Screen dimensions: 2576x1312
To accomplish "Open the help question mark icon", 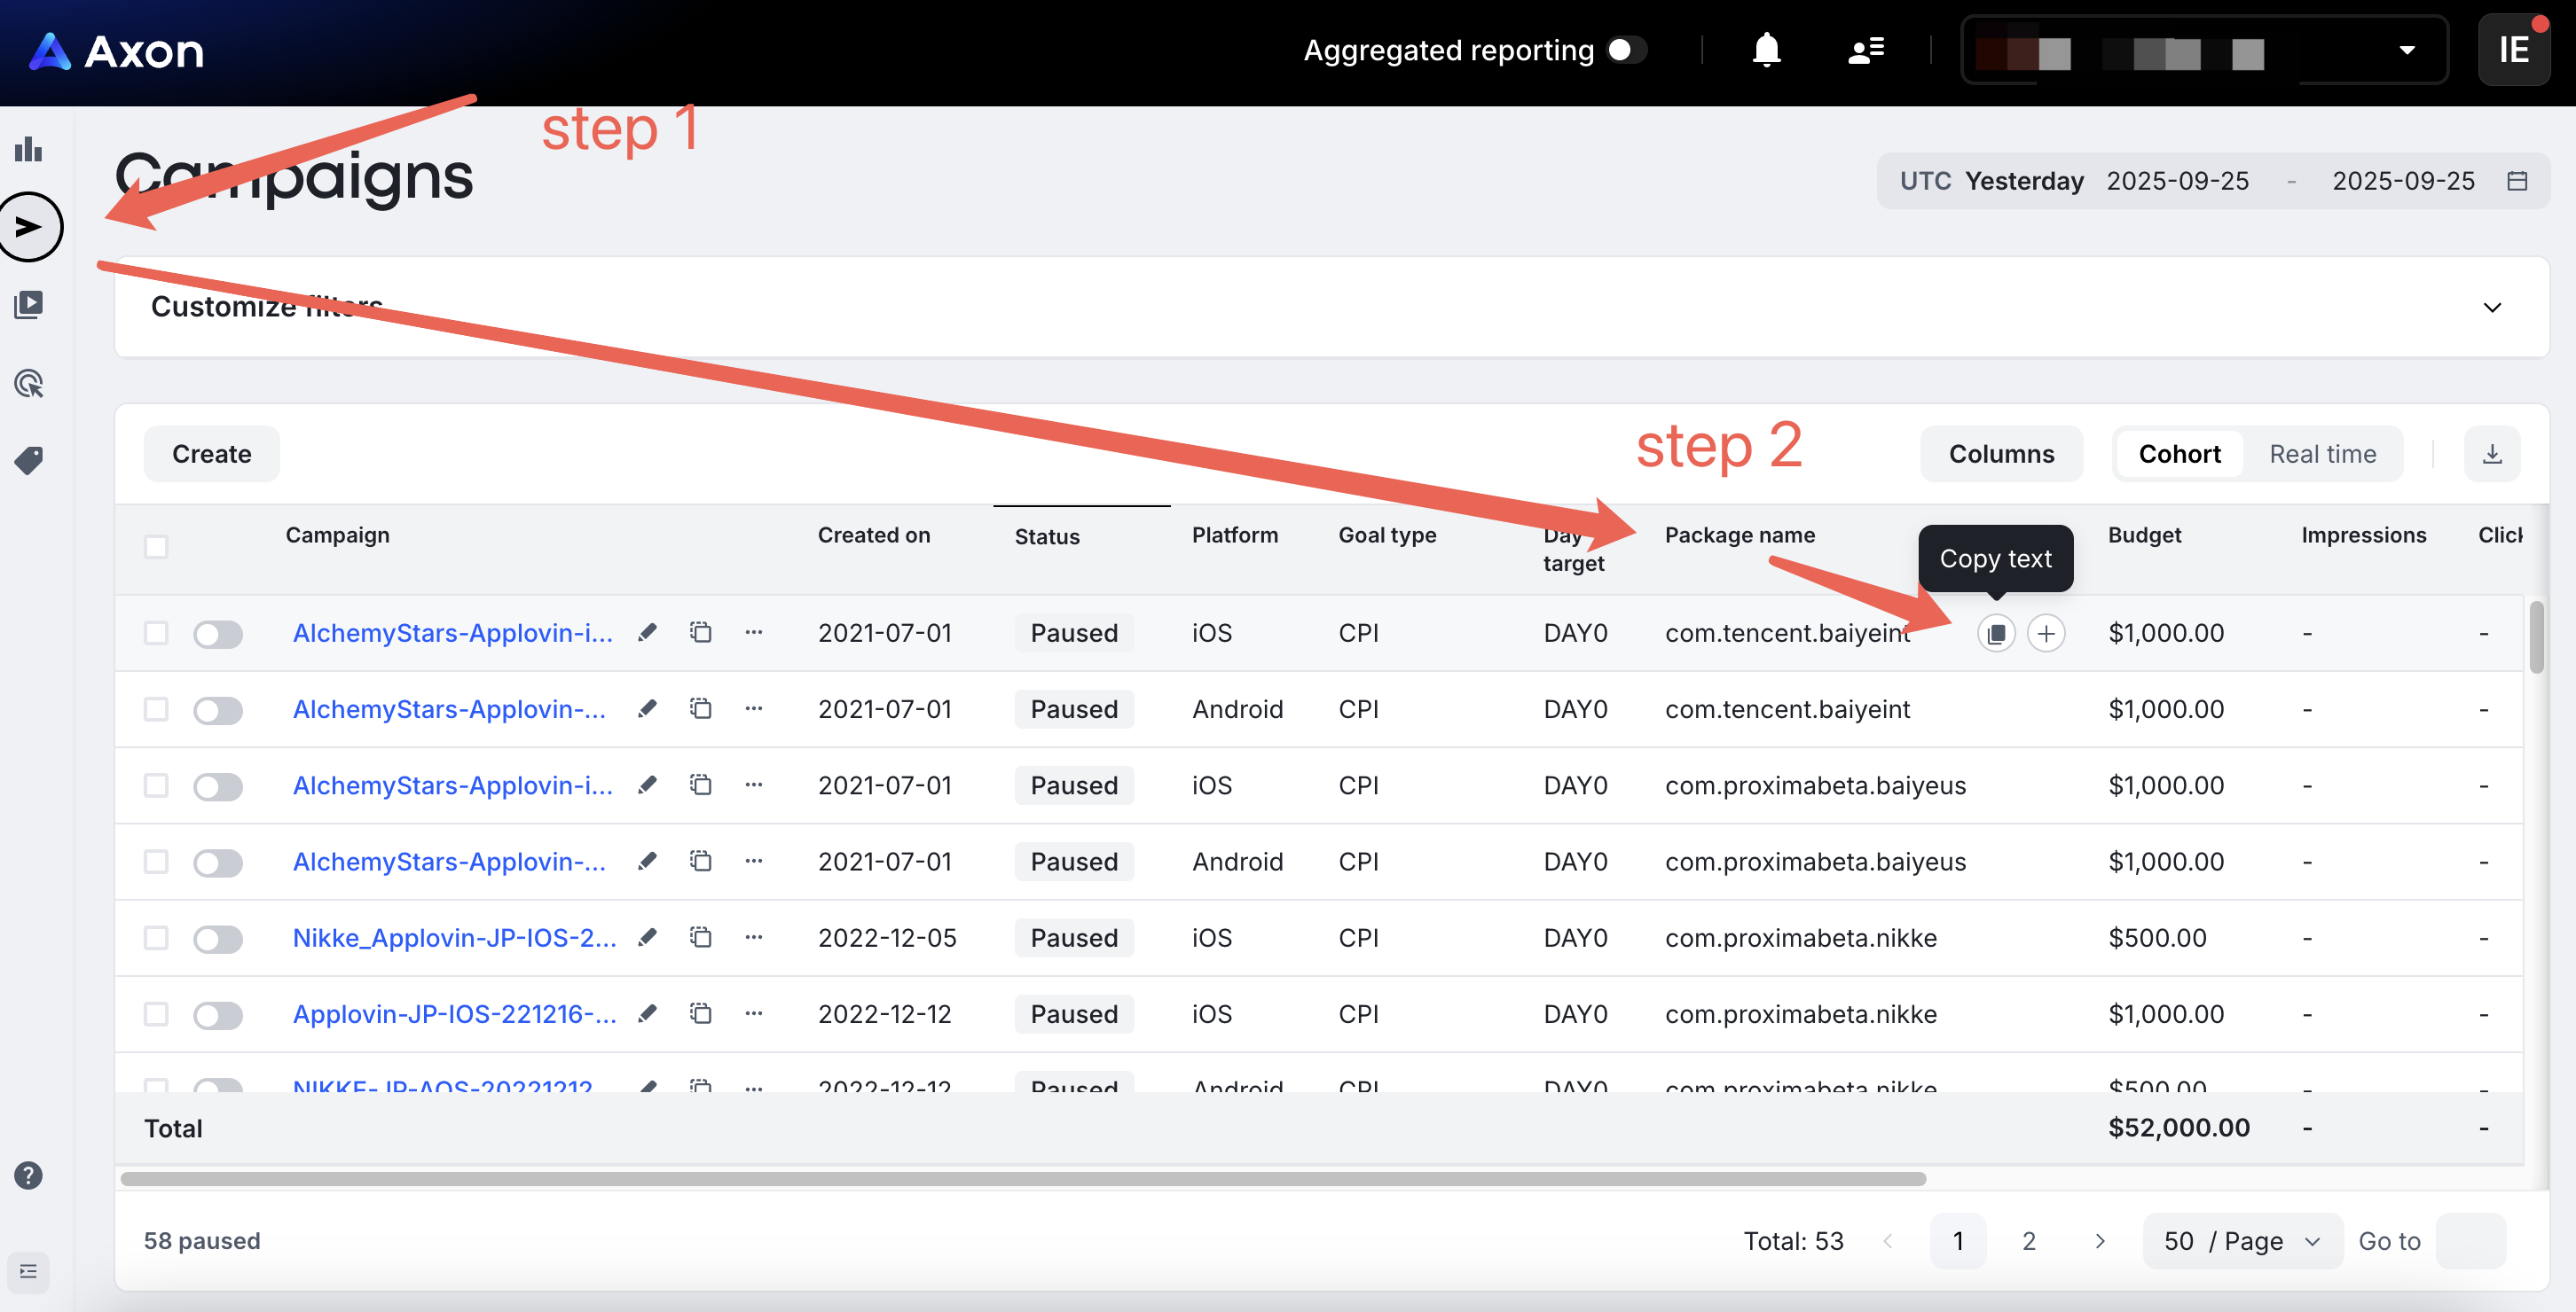I will [x=29, y=1175].
